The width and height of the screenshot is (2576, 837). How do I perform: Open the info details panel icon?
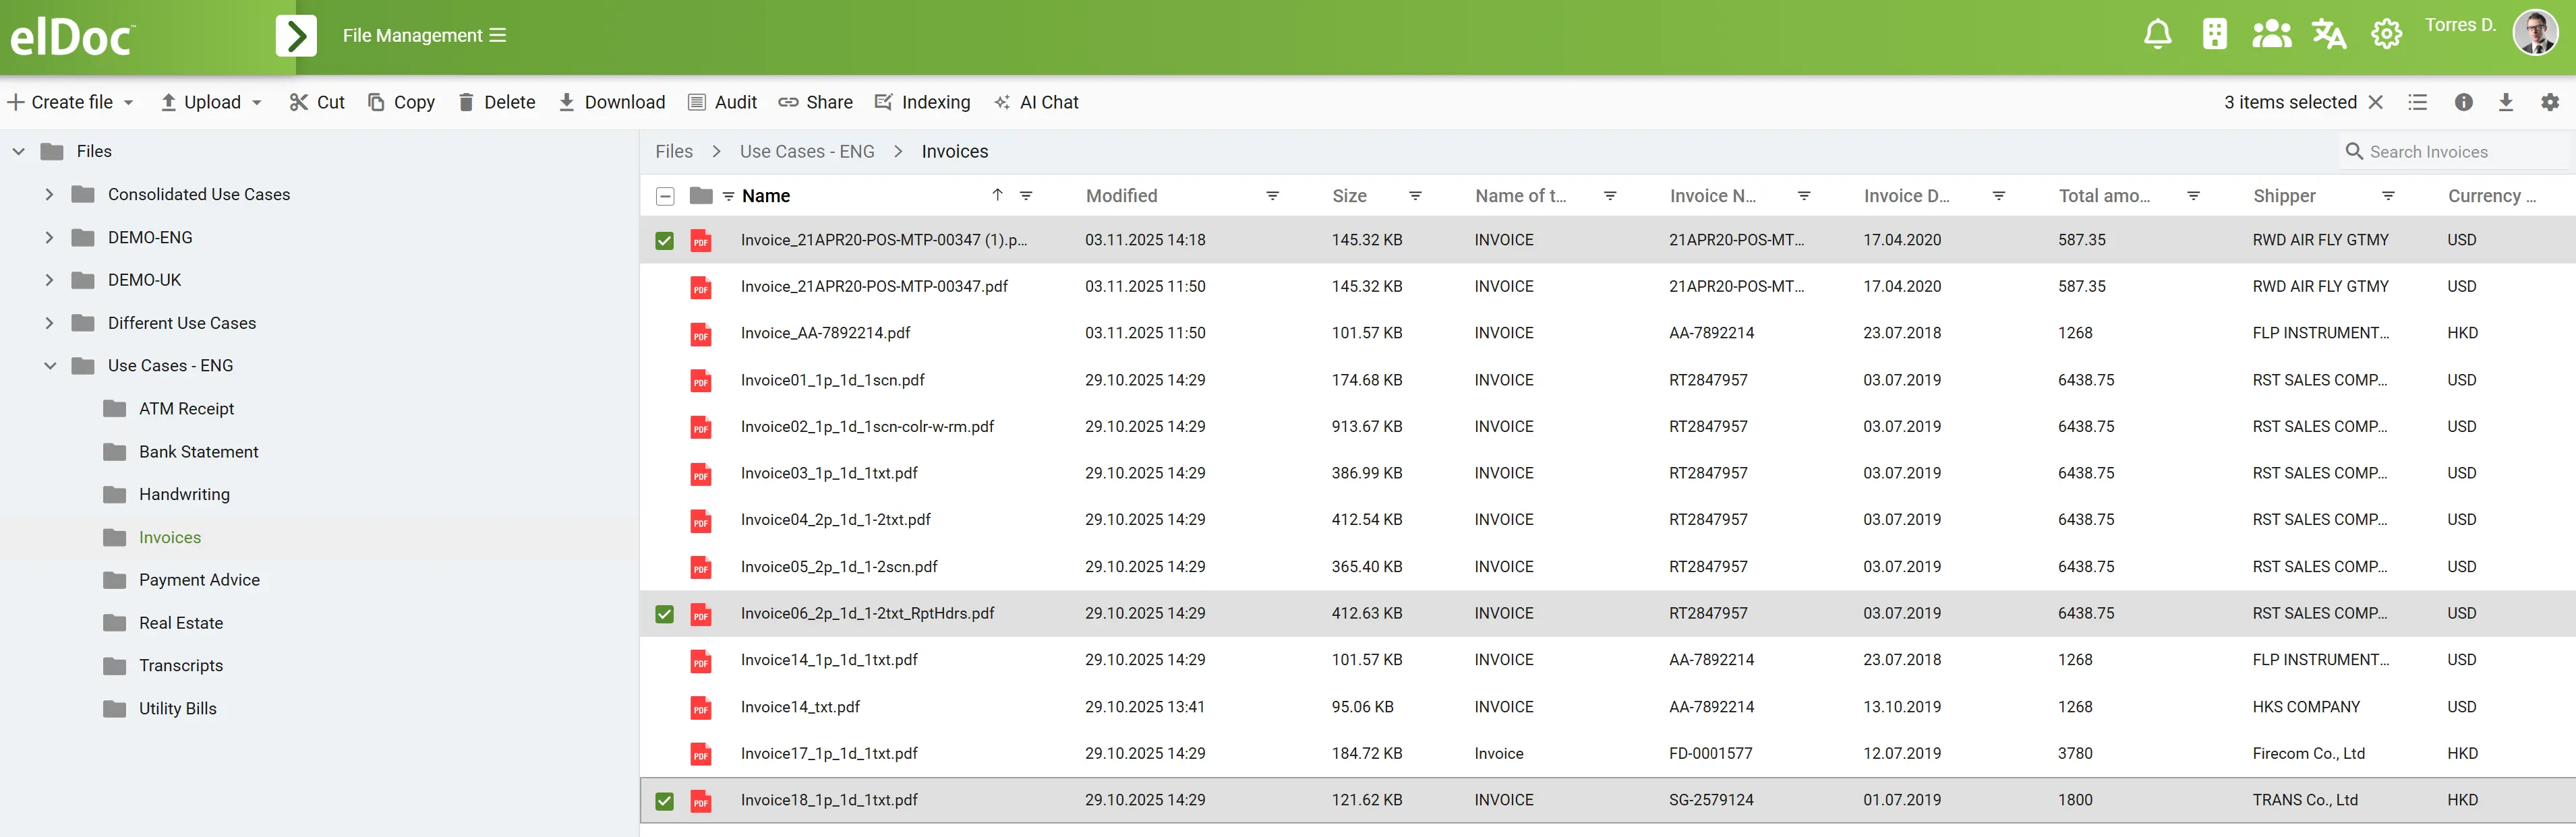coord(2463,102)
